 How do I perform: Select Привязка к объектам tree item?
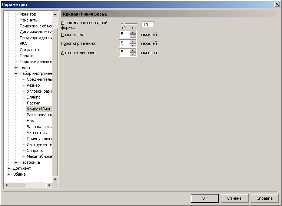(36, 26)
